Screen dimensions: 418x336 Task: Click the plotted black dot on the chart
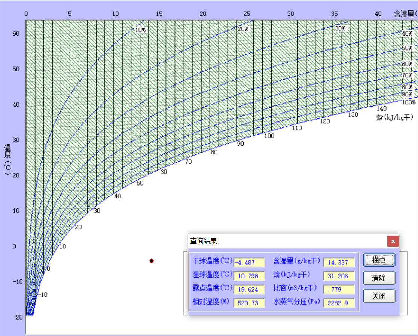click(152, 261)
